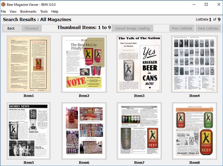Viewport: 223px width, 166px height.
Task: Click the Next ListData button
Action: 208,28
